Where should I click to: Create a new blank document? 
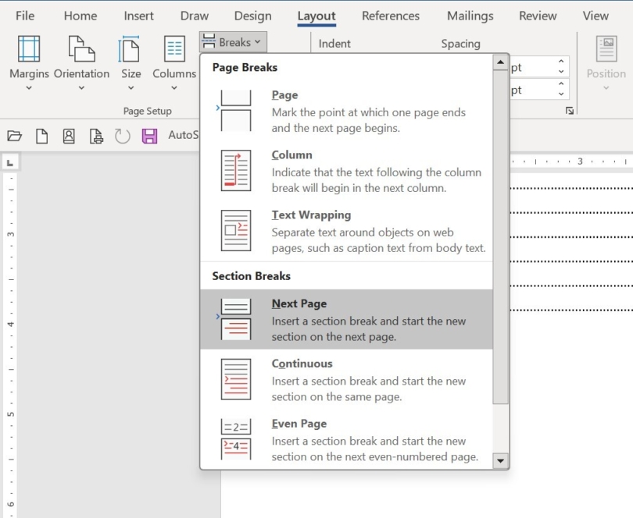41,135
